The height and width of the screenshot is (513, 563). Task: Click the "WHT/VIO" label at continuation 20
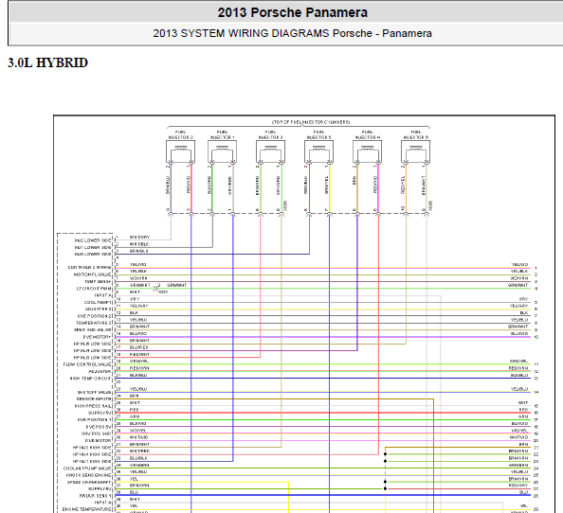[x=518, y=437]
